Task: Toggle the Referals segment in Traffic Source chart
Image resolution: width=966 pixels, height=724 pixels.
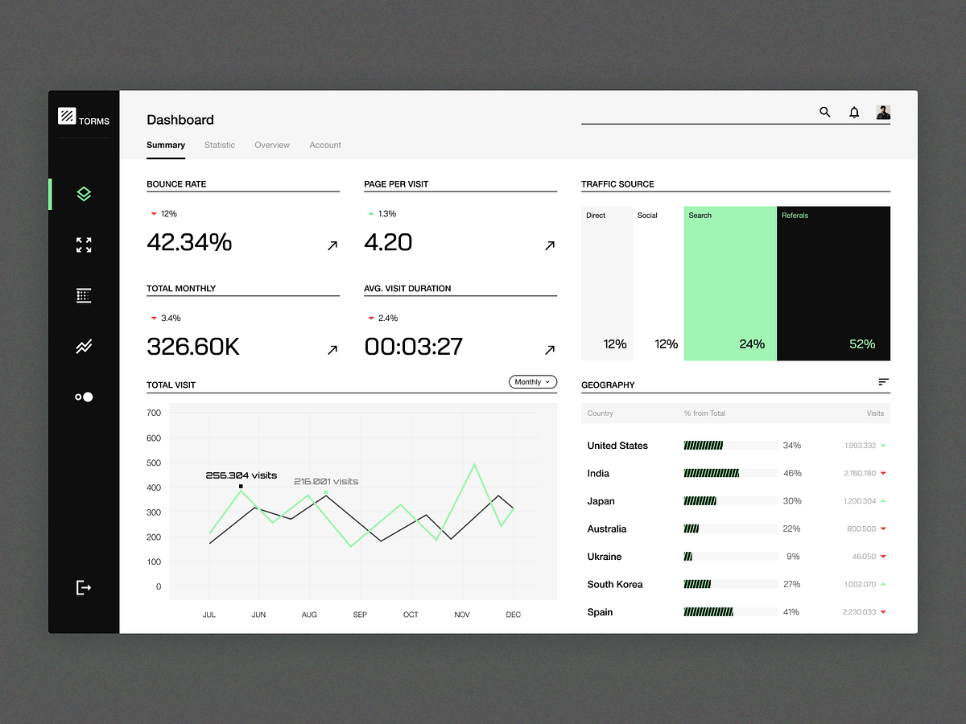Action: pos(833,283)
